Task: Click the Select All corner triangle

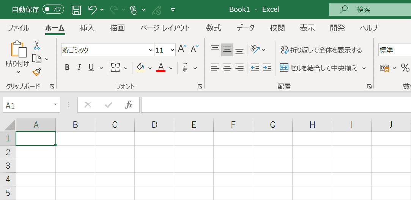Action: click(10, 125)
